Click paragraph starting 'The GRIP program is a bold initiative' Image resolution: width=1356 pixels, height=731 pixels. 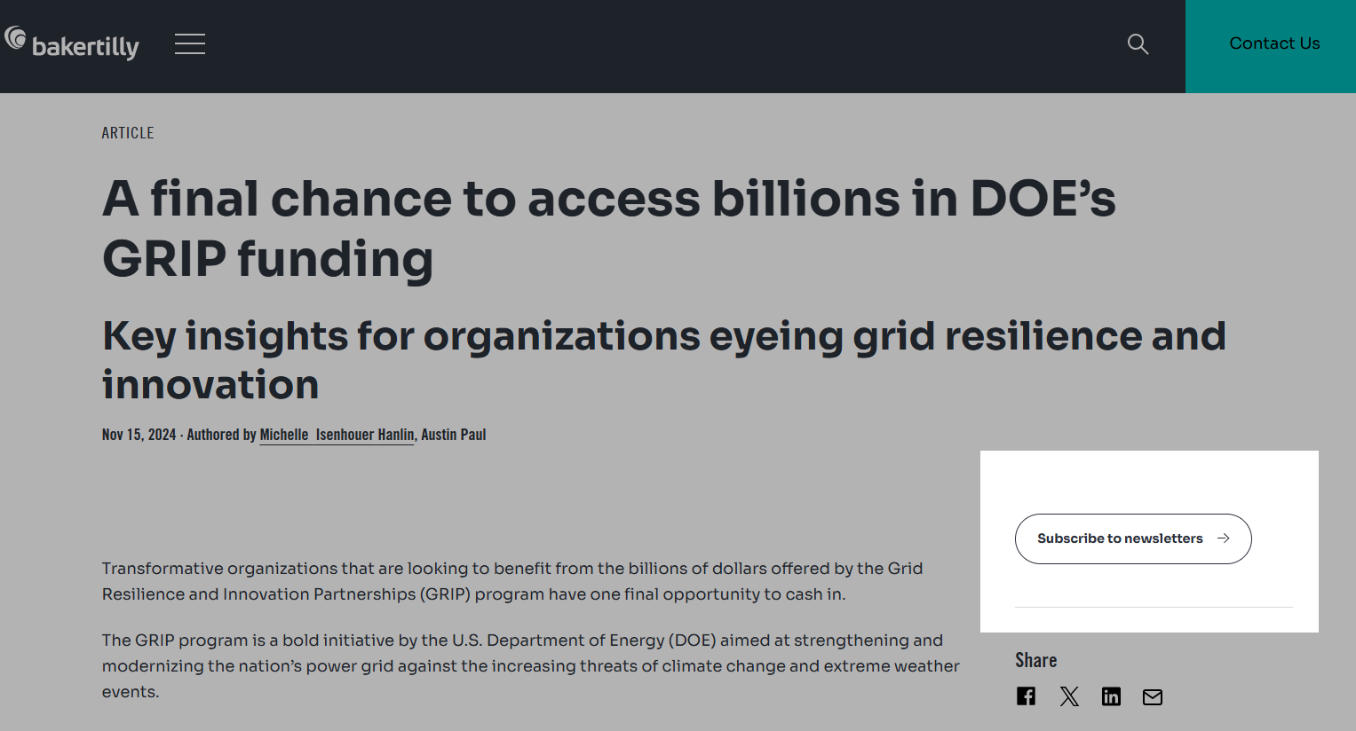click(x=531, y=665)
